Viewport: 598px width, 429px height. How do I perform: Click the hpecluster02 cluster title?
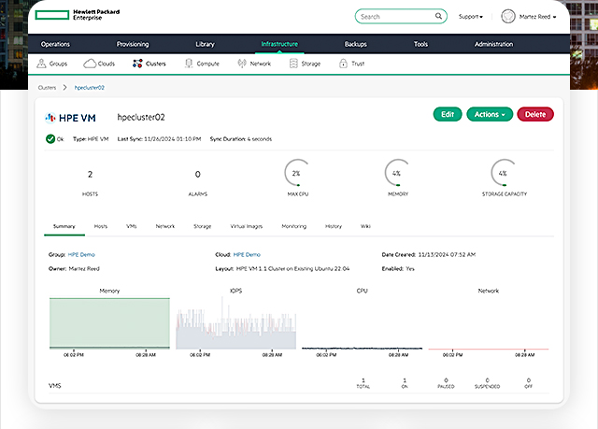click(141, 118)
